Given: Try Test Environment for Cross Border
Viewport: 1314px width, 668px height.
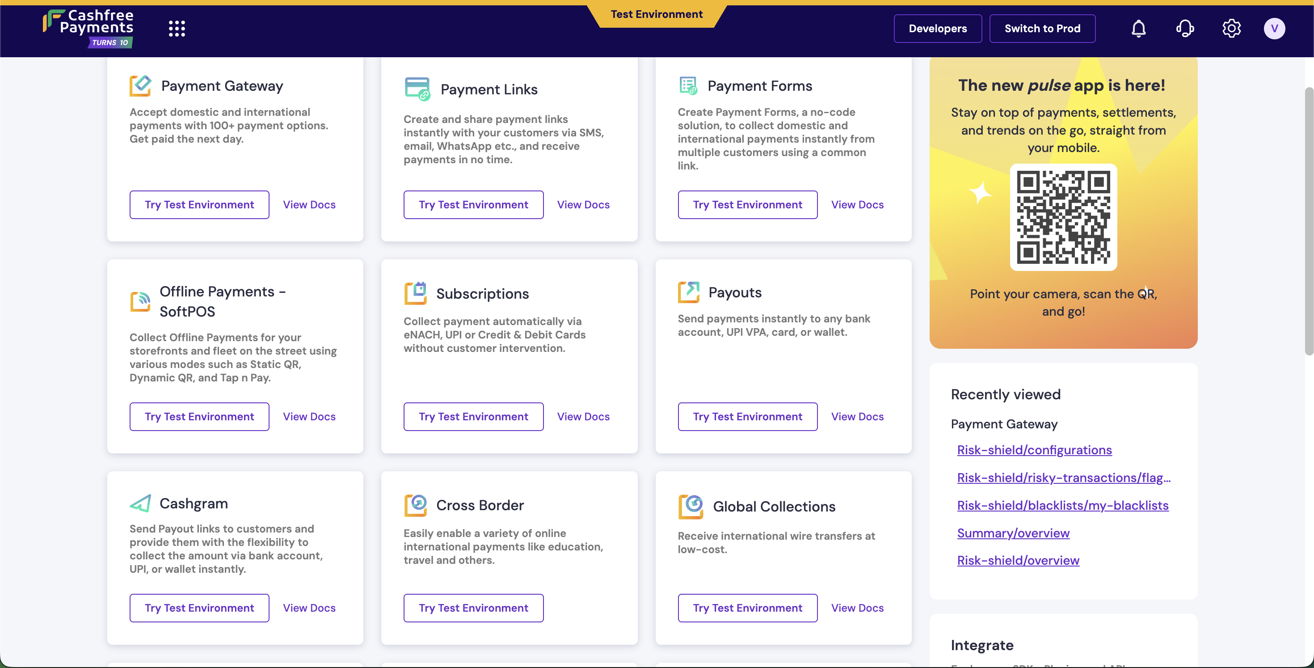Looking at the screenshot, I should (473, 608).
